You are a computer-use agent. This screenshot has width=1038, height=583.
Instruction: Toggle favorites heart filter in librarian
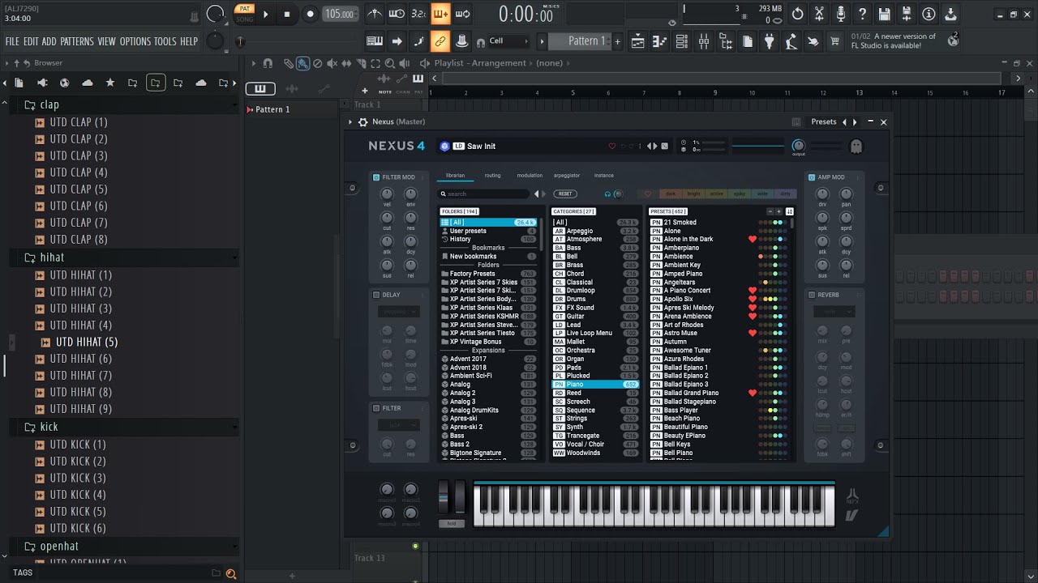tap(647, 194)
